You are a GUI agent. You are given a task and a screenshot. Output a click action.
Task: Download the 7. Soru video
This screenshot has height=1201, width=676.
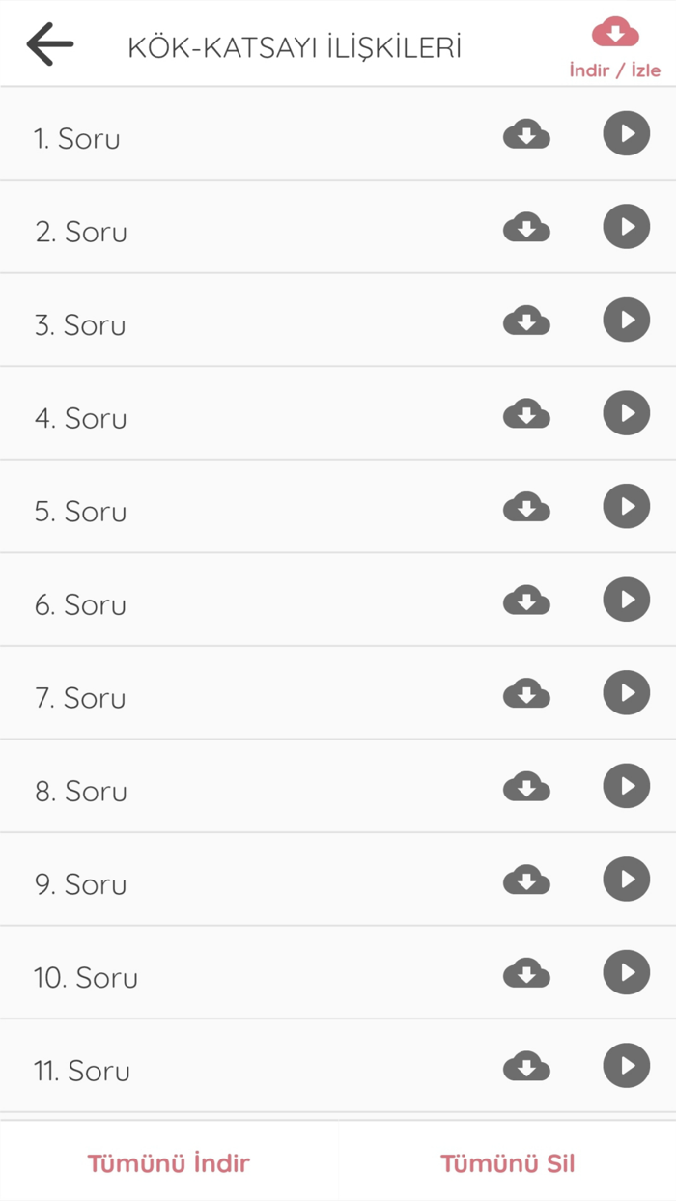(x=526, y=692)
